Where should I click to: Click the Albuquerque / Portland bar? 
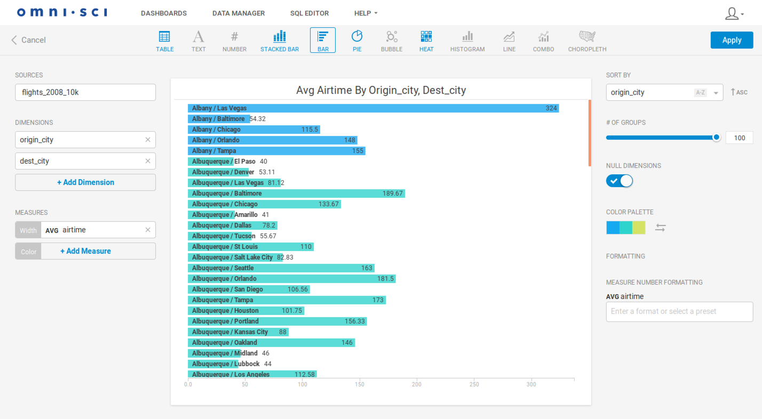(277, 321)
